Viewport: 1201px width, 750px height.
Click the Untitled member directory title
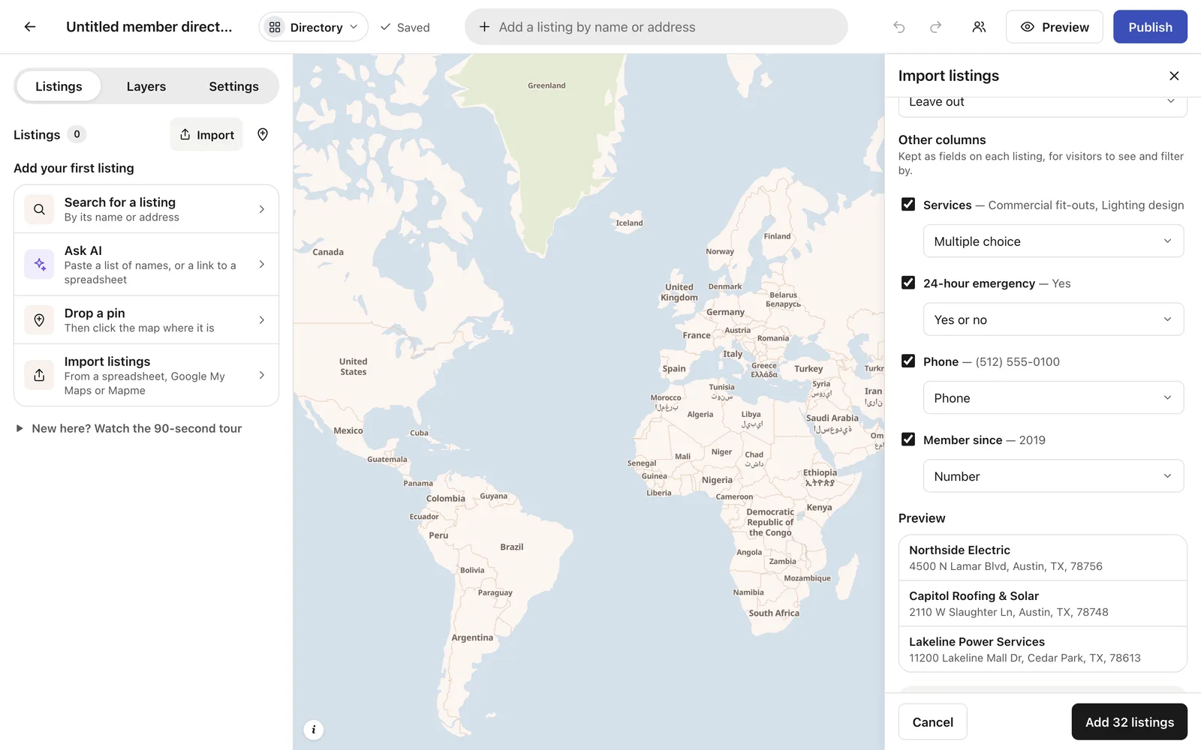(149, 27)
